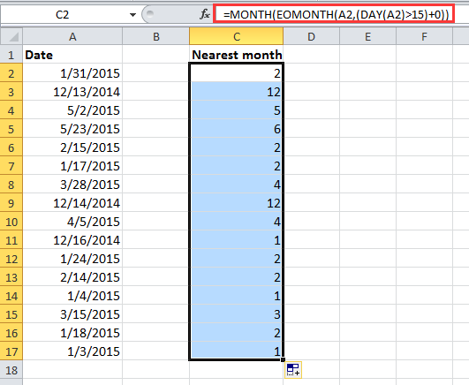
Task: Select cell with date 1/3/2015
Action: (72, 351)
